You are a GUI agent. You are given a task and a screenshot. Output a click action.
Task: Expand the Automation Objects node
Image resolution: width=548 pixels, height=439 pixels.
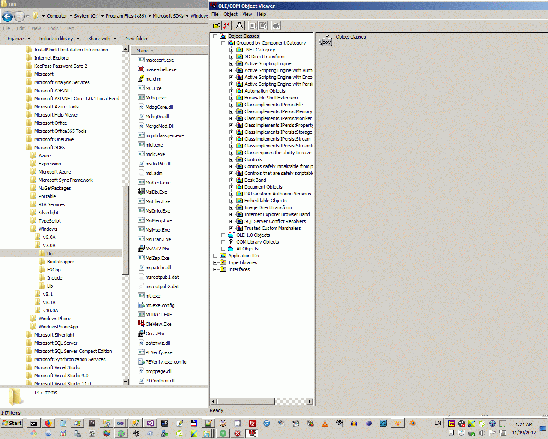coord(231,91)
